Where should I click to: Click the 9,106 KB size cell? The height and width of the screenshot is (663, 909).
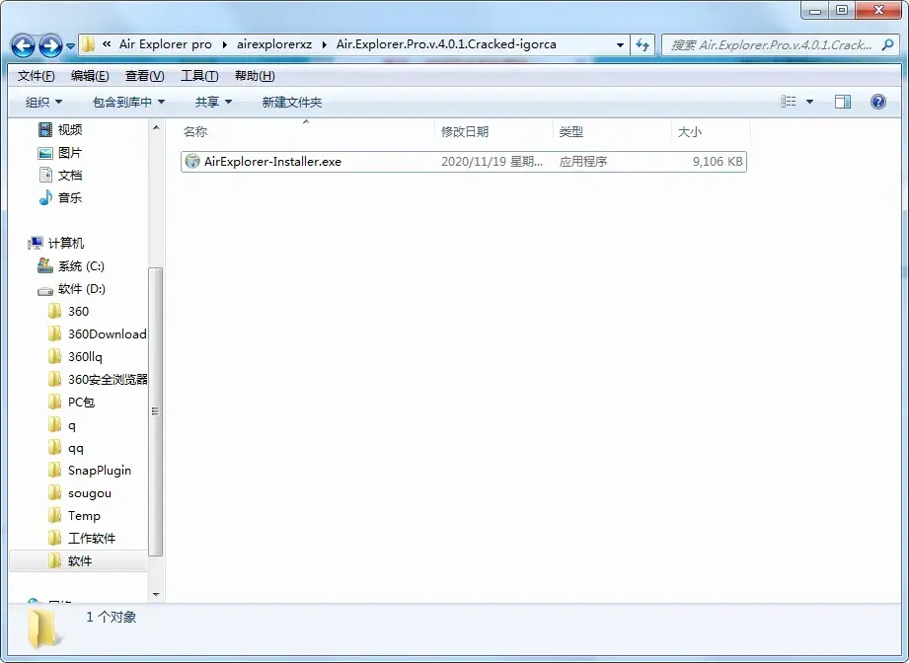coord(718,162)
